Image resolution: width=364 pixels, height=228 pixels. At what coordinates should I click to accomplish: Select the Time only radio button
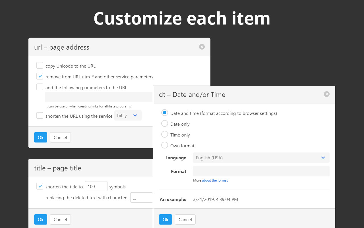pyautogui.click(x=165, y=135)
